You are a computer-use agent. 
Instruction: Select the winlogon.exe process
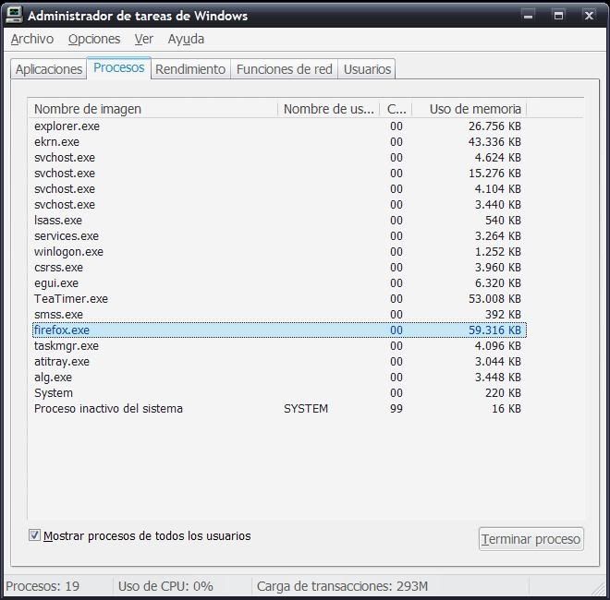(279, 252)
